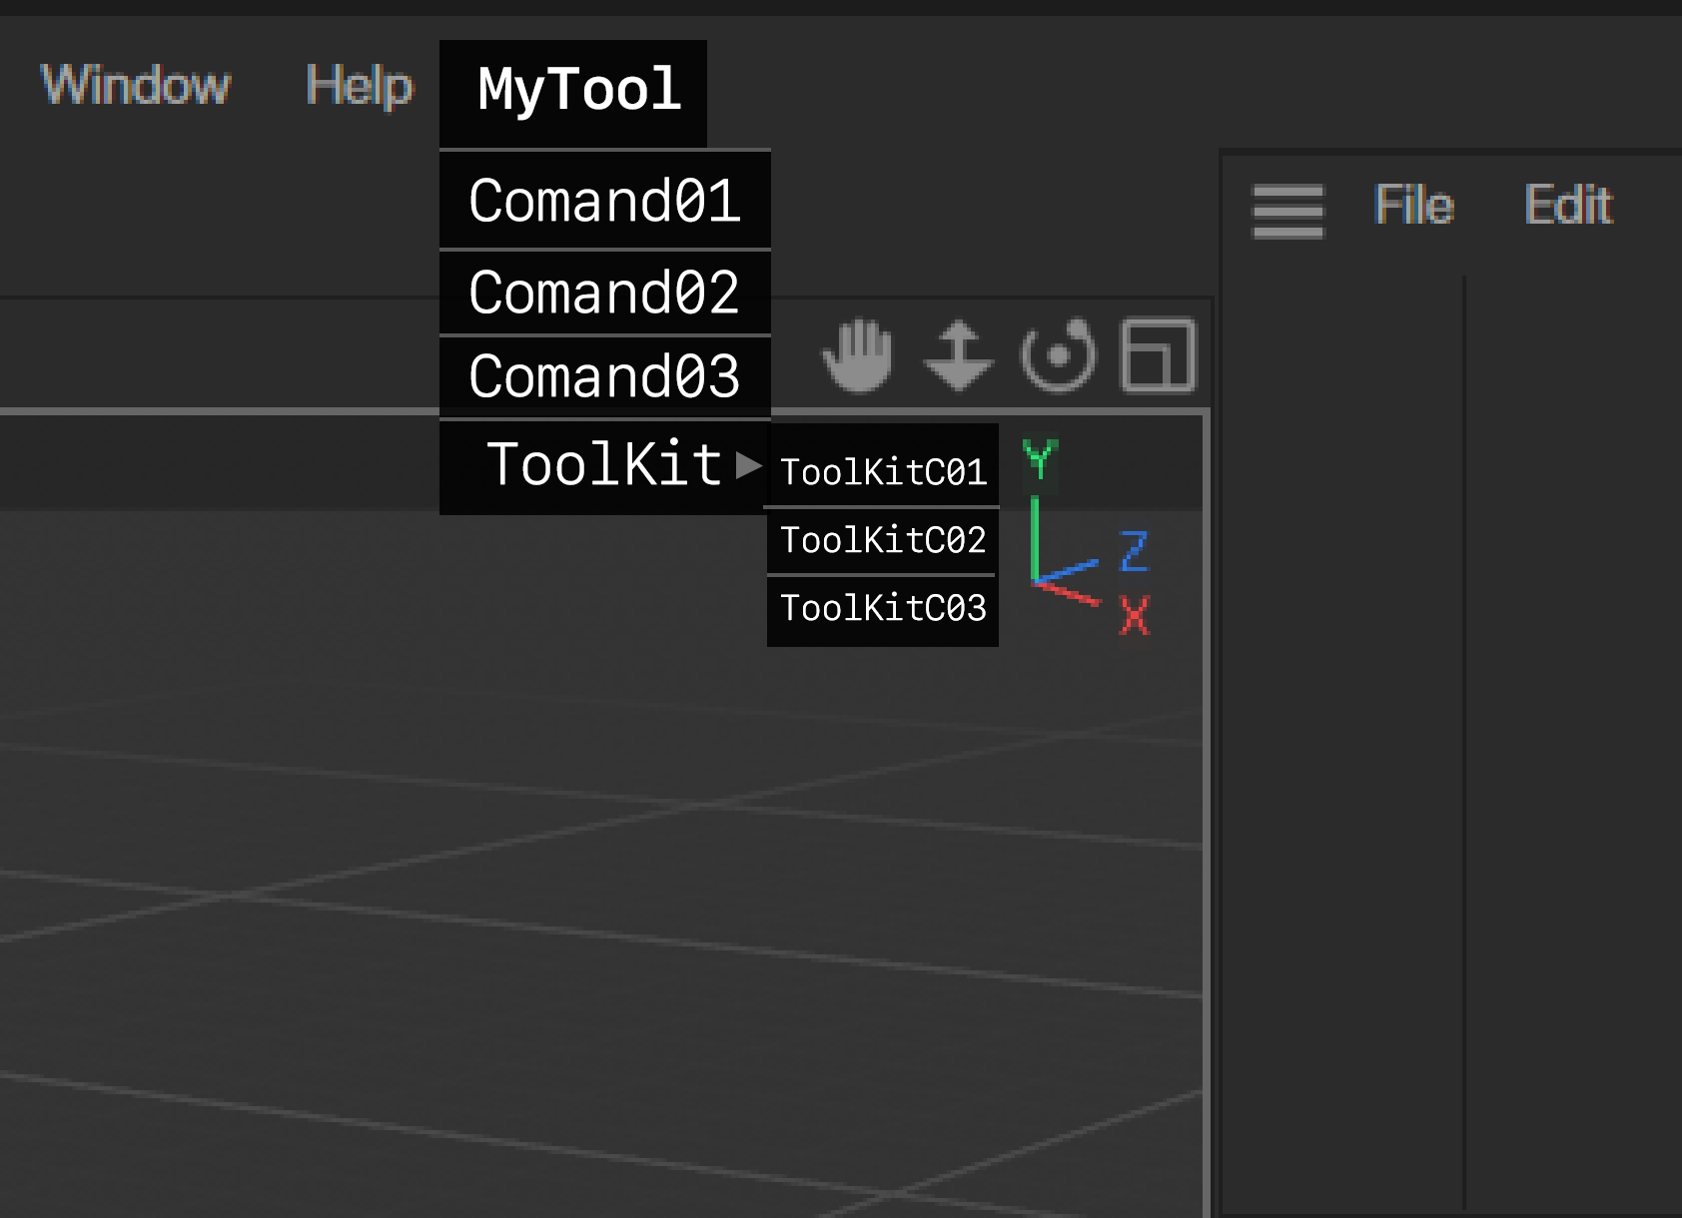Click the X axis label on gizmo
Screen dimensions: 1682x1218
1135,615
